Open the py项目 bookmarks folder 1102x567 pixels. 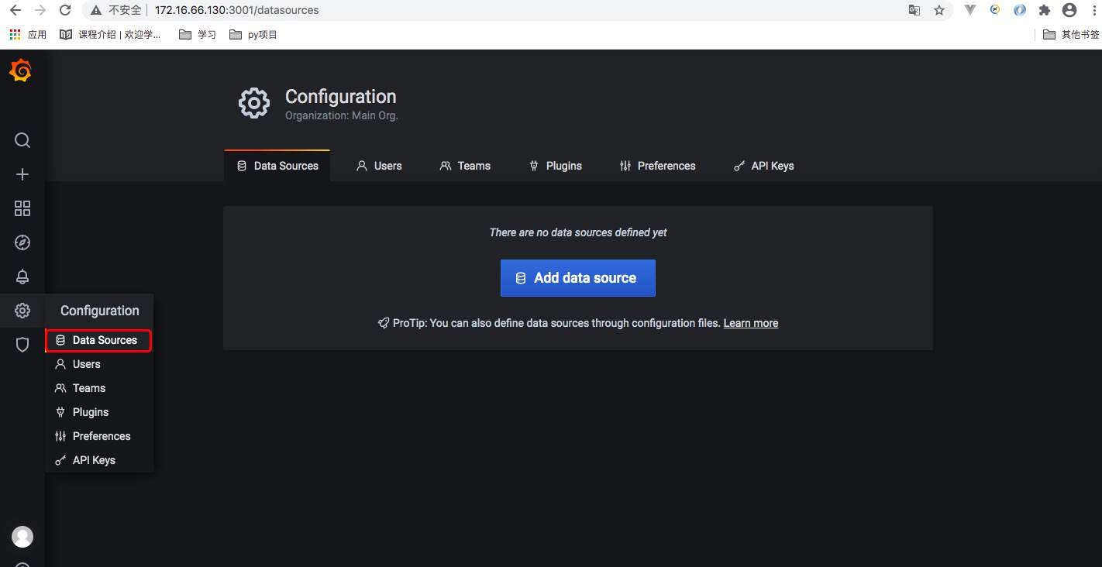tap(253, 35)
